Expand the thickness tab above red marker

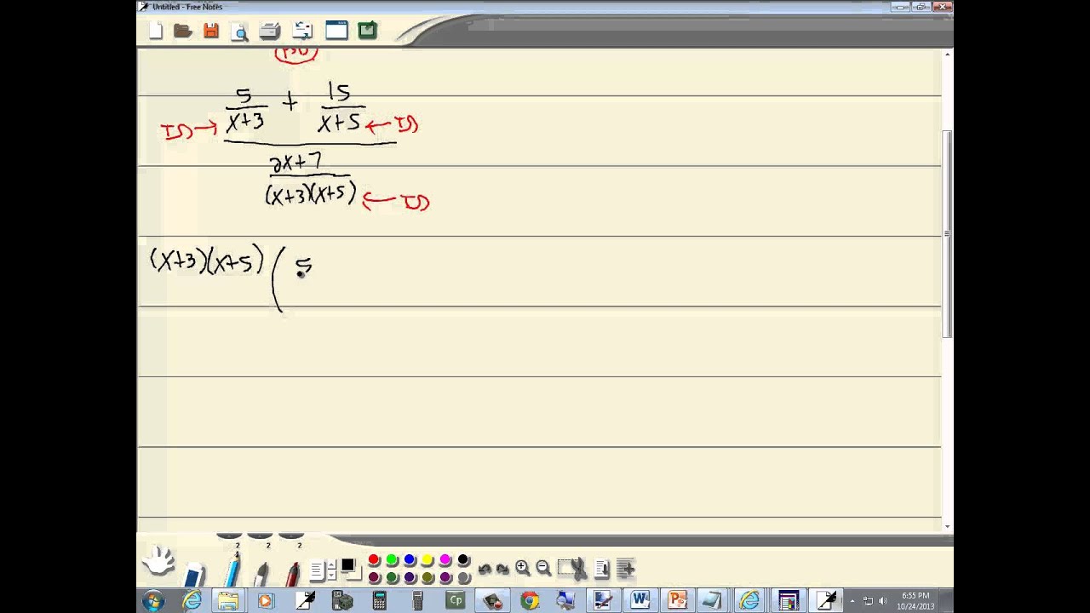tap(291, 535)
